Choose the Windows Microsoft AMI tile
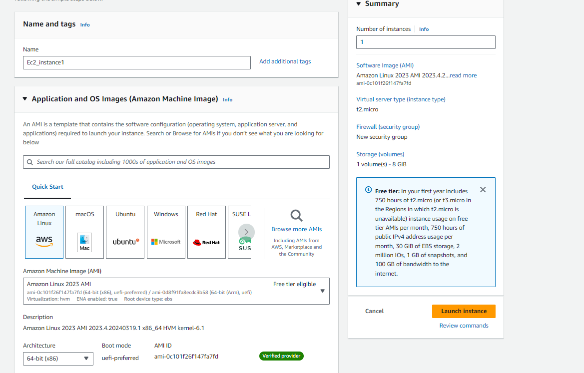 coord(165,232)
